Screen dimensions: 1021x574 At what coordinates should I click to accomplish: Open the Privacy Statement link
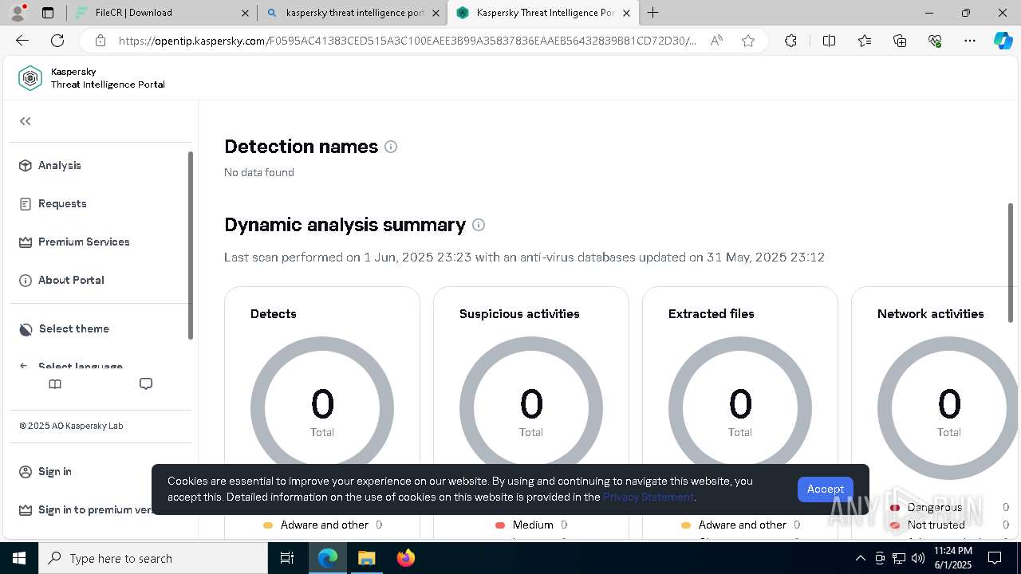pyautogui.click(x=648, y=497)
